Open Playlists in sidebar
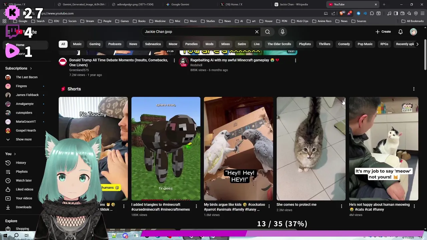427x240 pixels. tap(24, 172)
